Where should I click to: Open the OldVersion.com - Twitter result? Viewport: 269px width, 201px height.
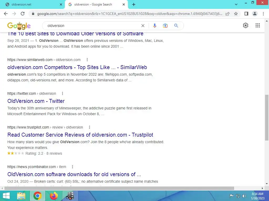click(36, 101)
